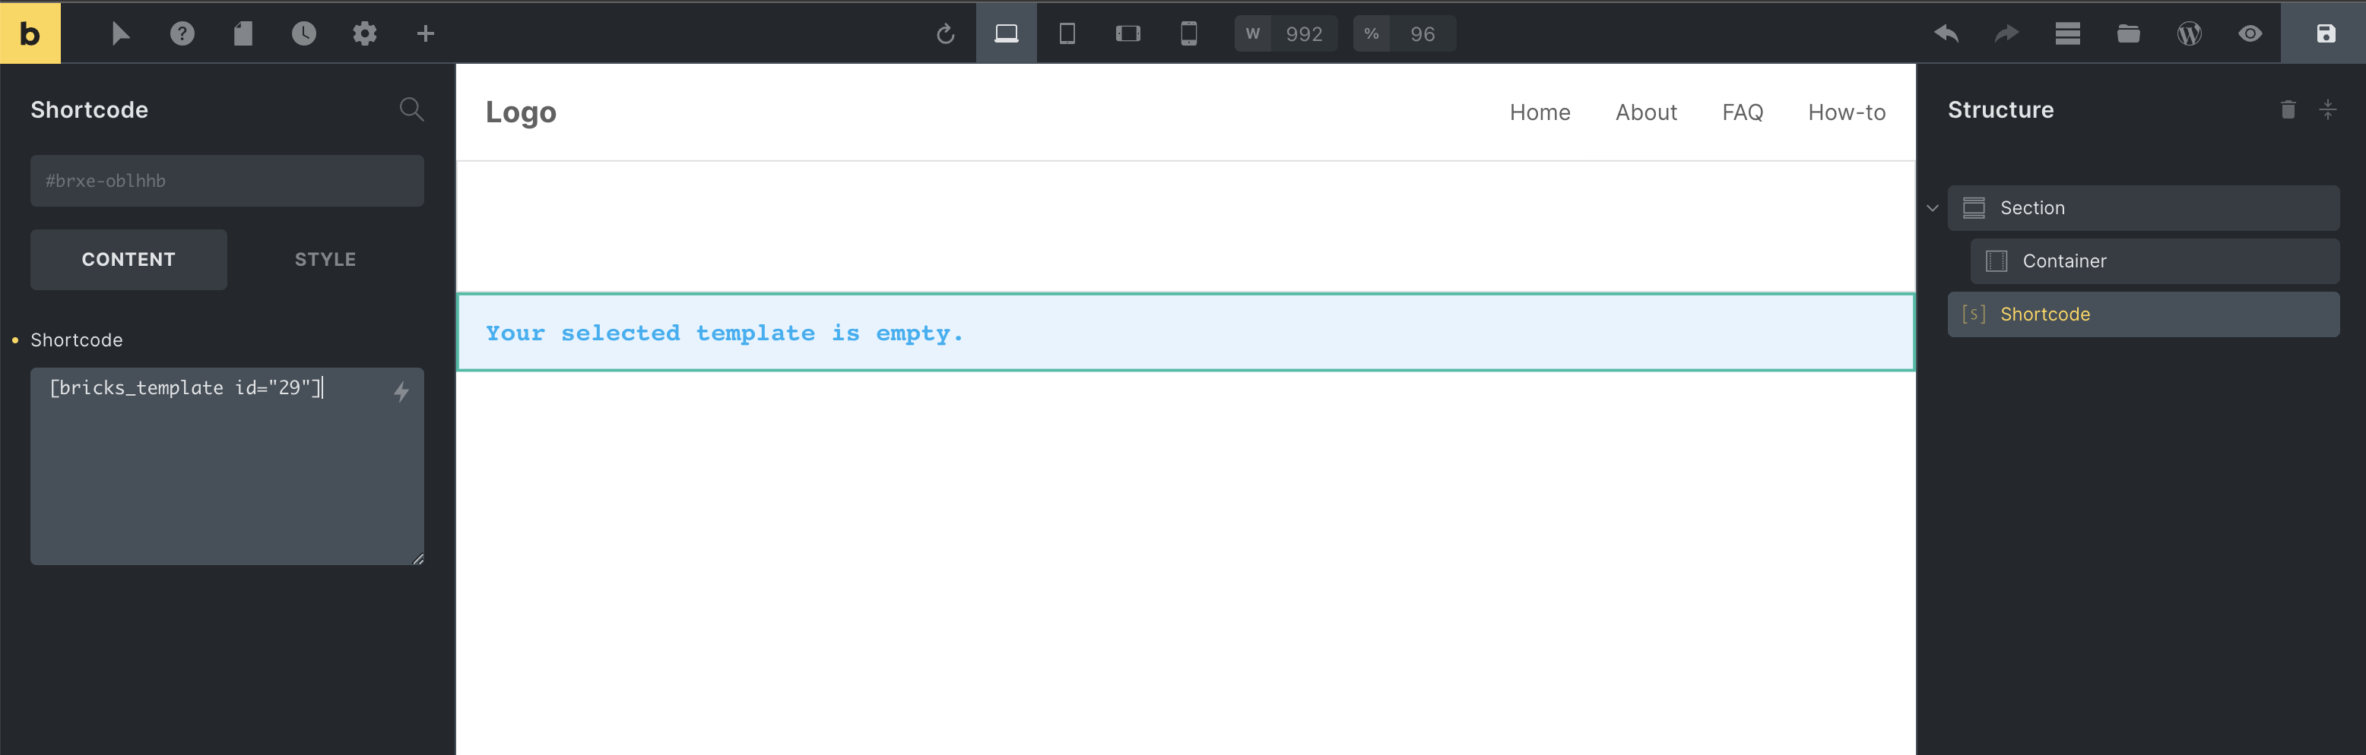Click search icon in Shortcode panel
Screen dimensions: 2366x755
[411, 109]
